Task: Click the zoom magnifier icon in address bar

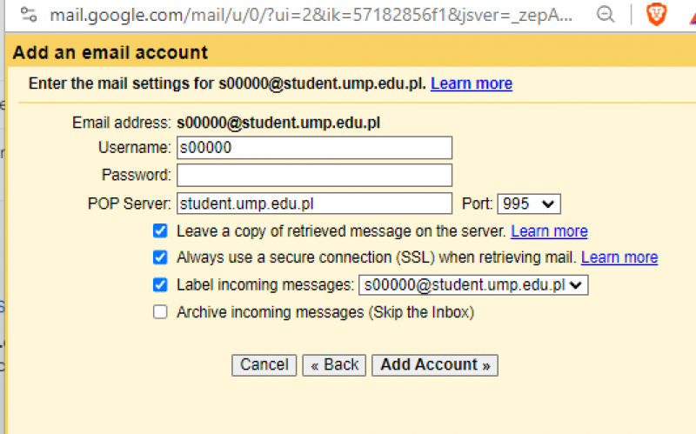Action: click(x=606, y=14)
